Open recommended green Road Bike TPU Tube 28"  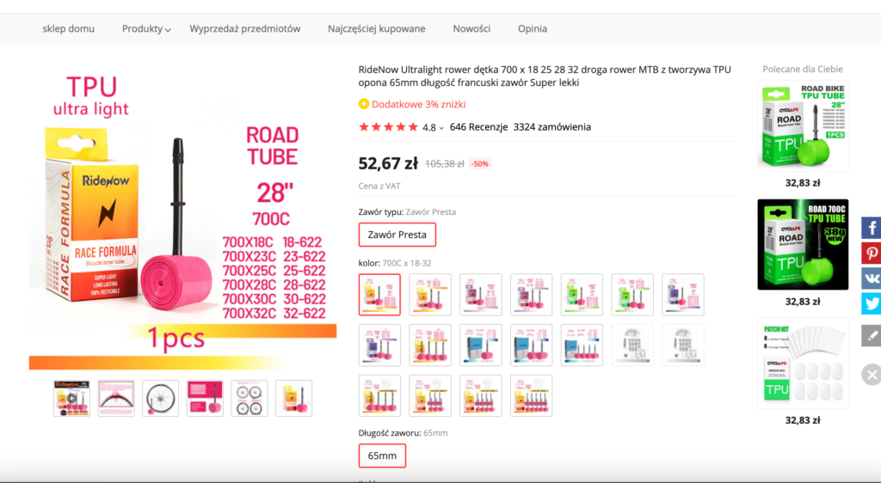coord(803,125)
